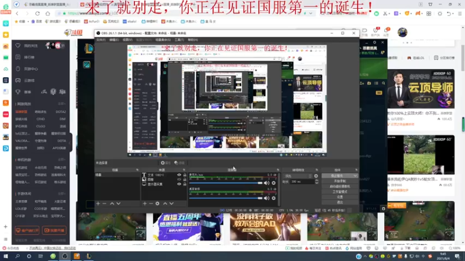Screen dimensions: 465x261
Task: Open the OBS 视图 menu
Action: (x=127, y=39)
